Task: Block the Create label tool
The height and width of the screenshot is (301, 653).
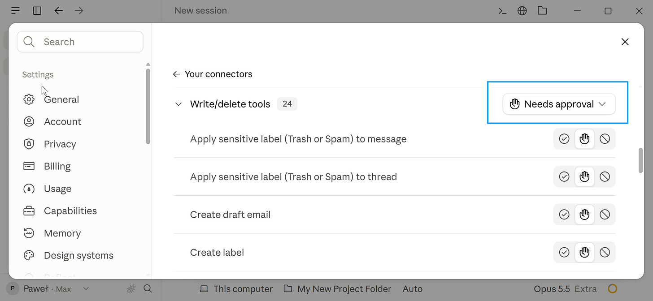Action: 605,253
